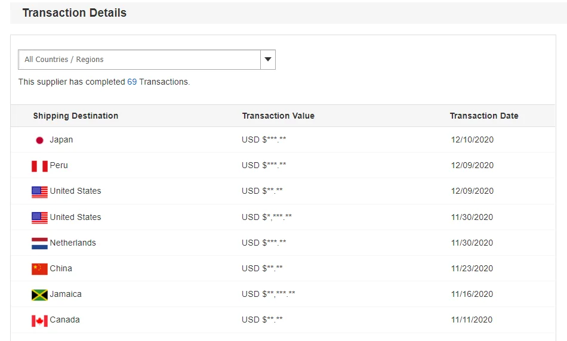Click the Japan flag icon
This screenshot has width=567, height=341.
[39, 140]
